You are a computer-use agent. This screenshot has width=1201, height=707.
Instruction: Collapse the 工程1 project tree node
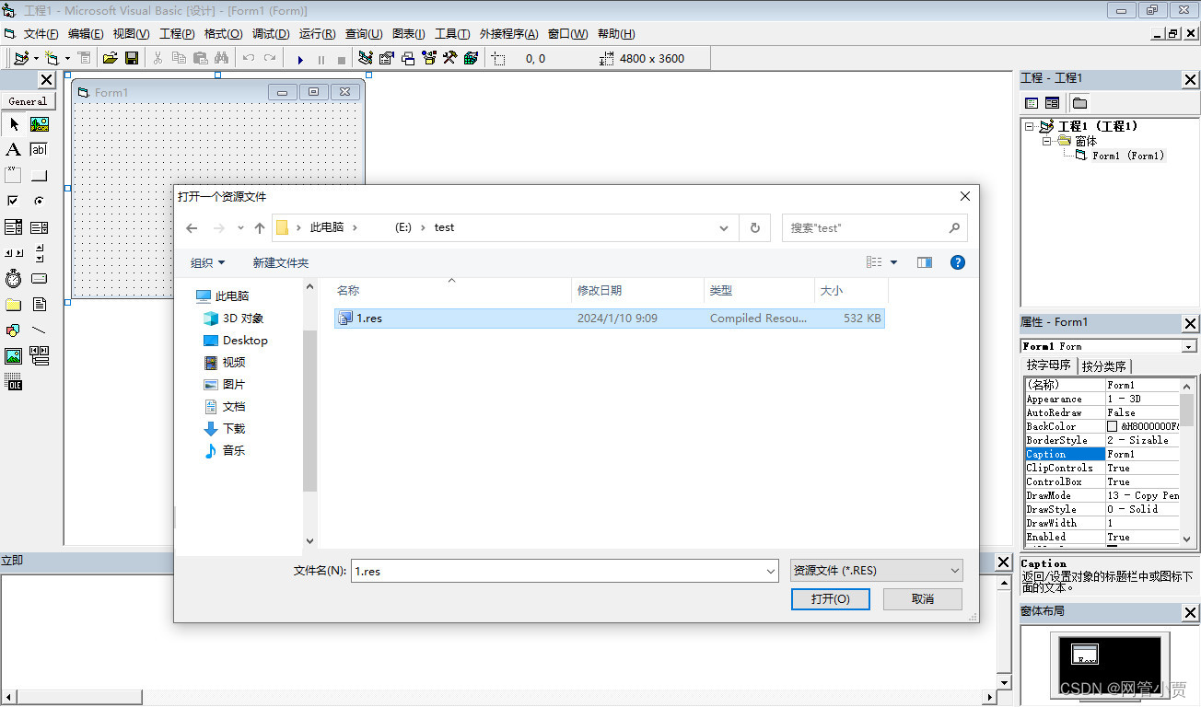(x=1031, y=126)
